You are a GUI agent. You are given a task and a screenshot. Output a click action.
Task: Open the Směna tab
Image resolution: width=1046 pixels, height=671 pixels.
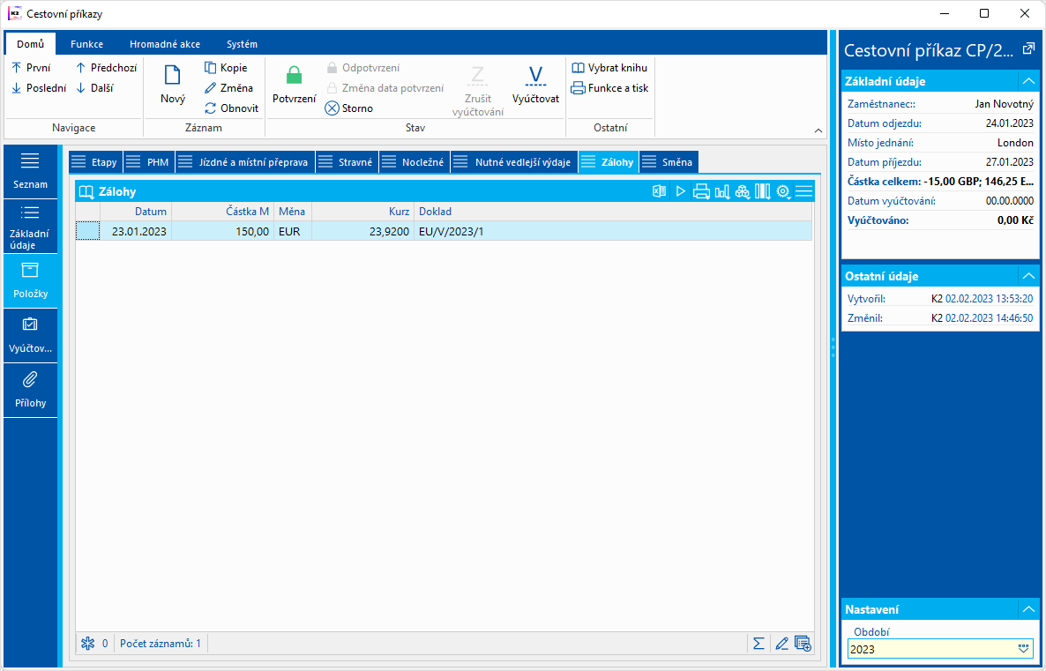coord(669,162)
